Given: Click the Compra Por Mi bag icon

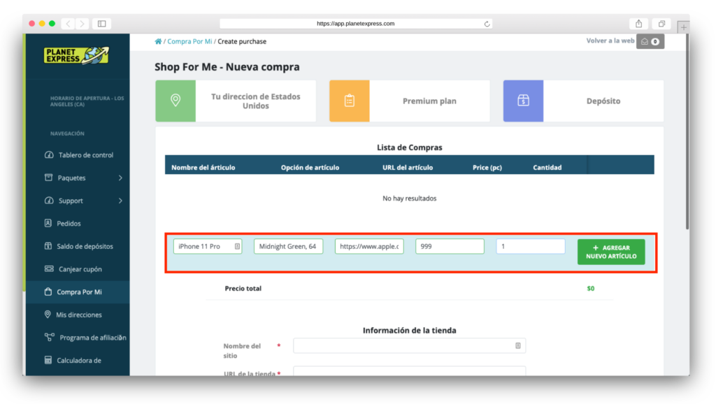Looking at the screenshot, I should pyautogui.click(x=48, y=291).
